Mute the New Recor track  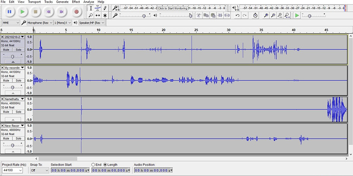click(6, 138)
